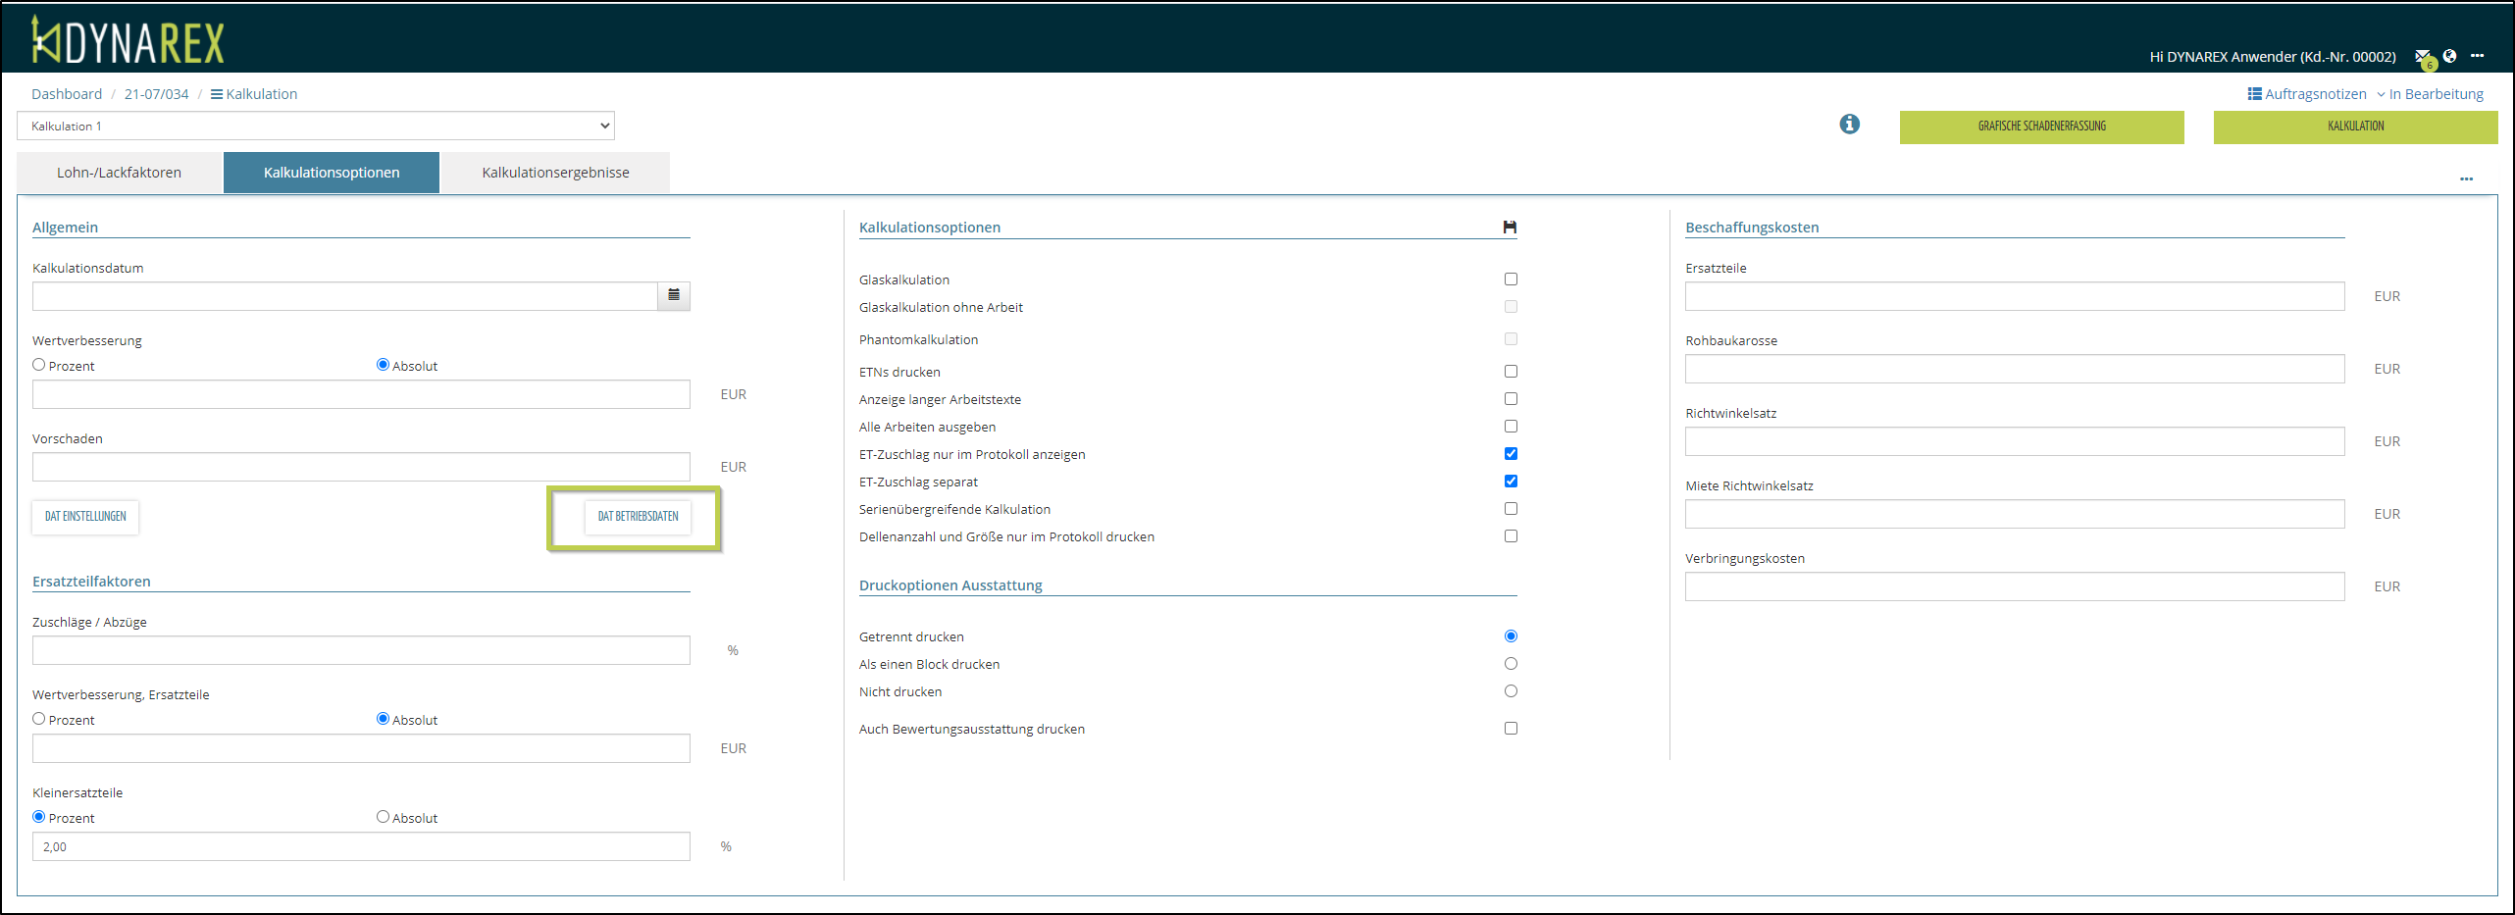
Task: Open the Kalkulationsdatum calendar picker
Action: (x=674, y=295)
